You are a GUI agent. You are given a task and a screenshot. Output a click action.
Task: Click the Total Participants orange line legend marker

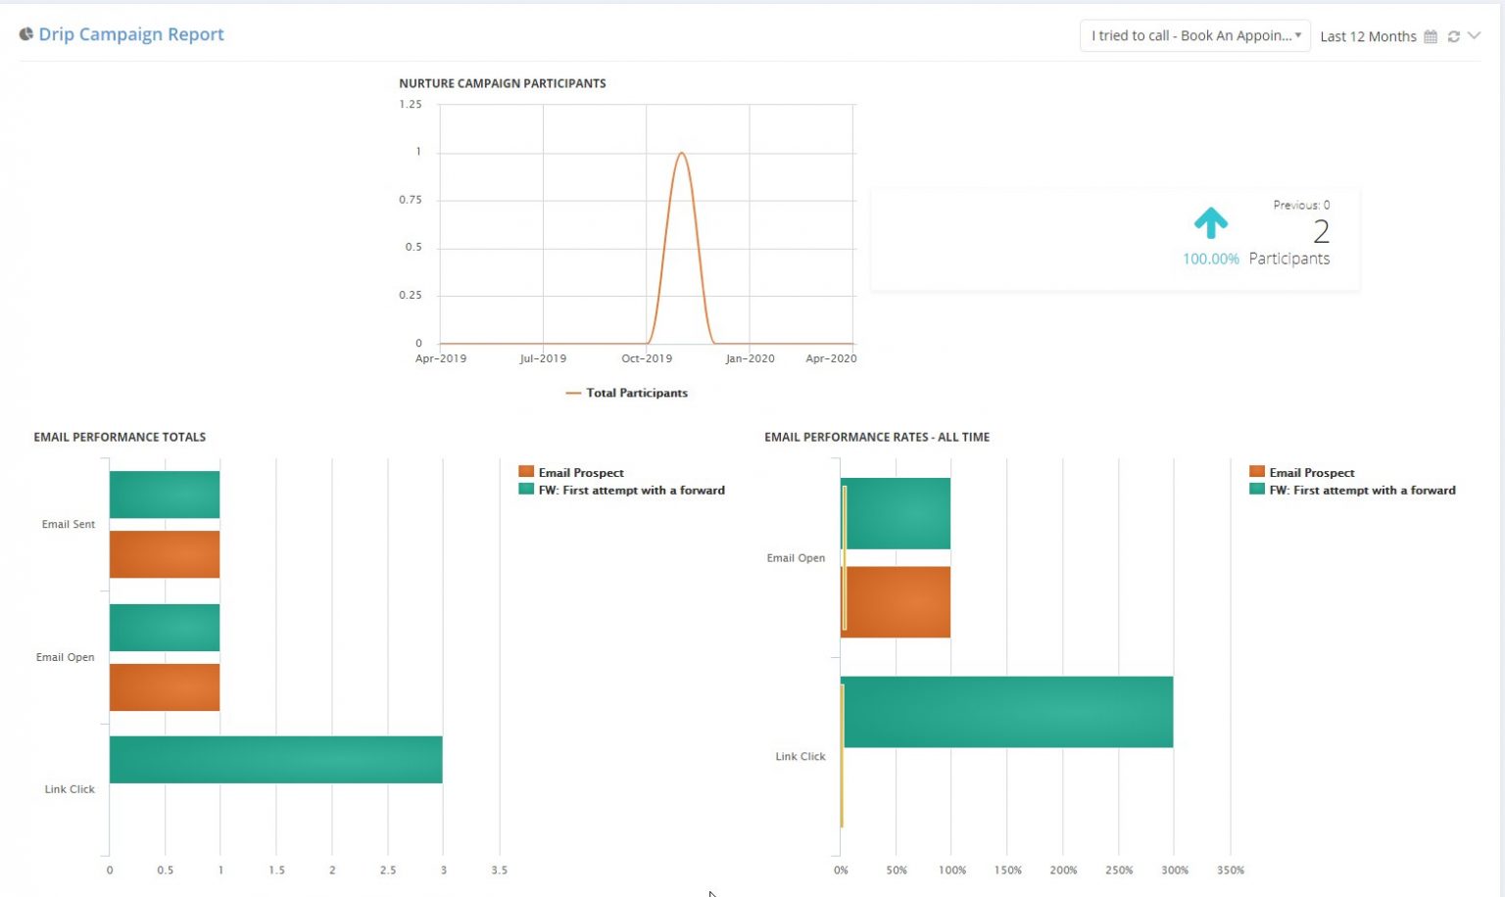(x=574, y=392)
